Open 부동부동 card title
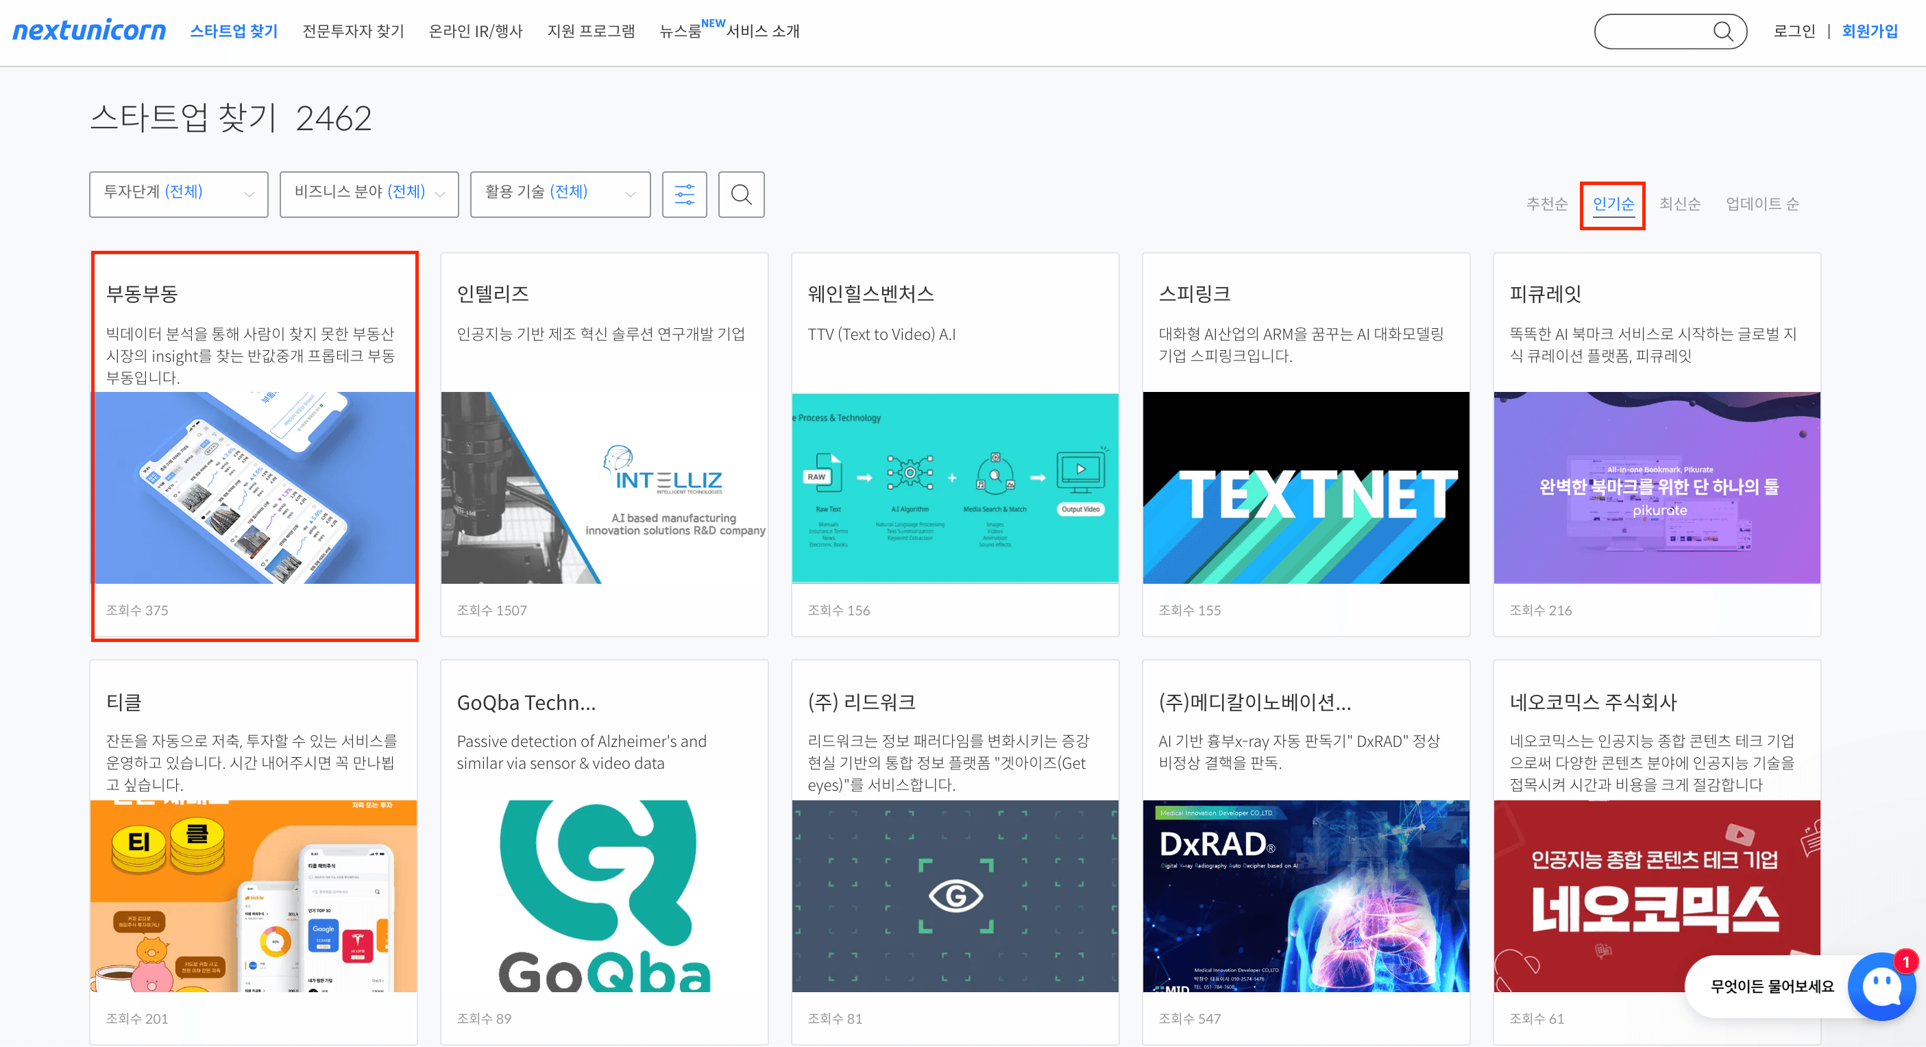This screenshot has height=1047, width=1926. (x=142, y=295)
